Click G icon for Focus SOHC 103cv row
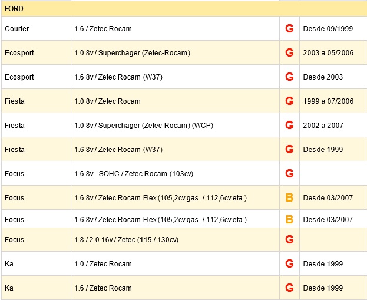367x300 pixels. tap(289, 173)
